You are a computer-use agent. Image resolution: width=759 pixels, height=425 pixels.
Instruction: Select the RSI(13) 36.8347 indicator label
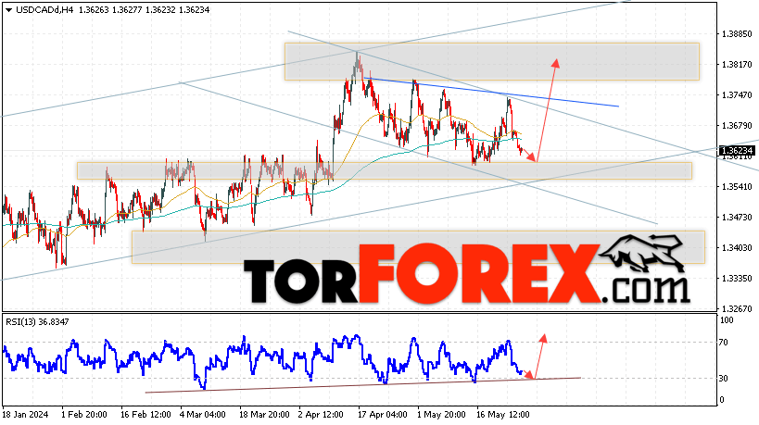37,321
